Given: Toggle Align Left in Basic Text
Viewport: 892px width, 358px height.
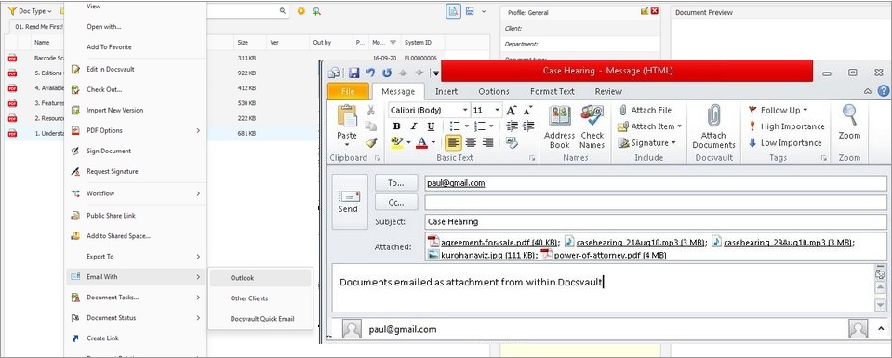Looking at the screenshot, I should tap(453, 142).
